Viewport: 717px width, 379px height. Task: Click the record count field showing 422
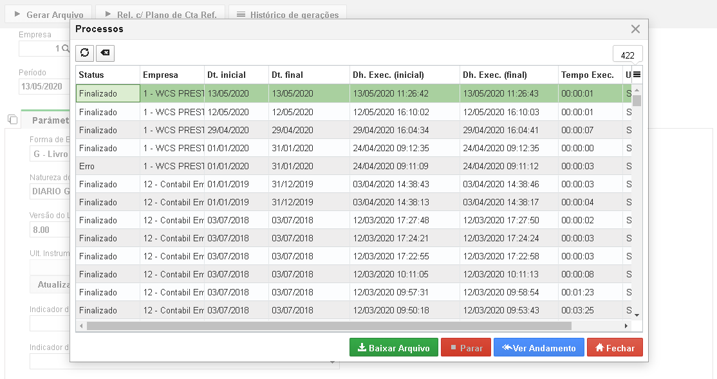pos(628,55)
